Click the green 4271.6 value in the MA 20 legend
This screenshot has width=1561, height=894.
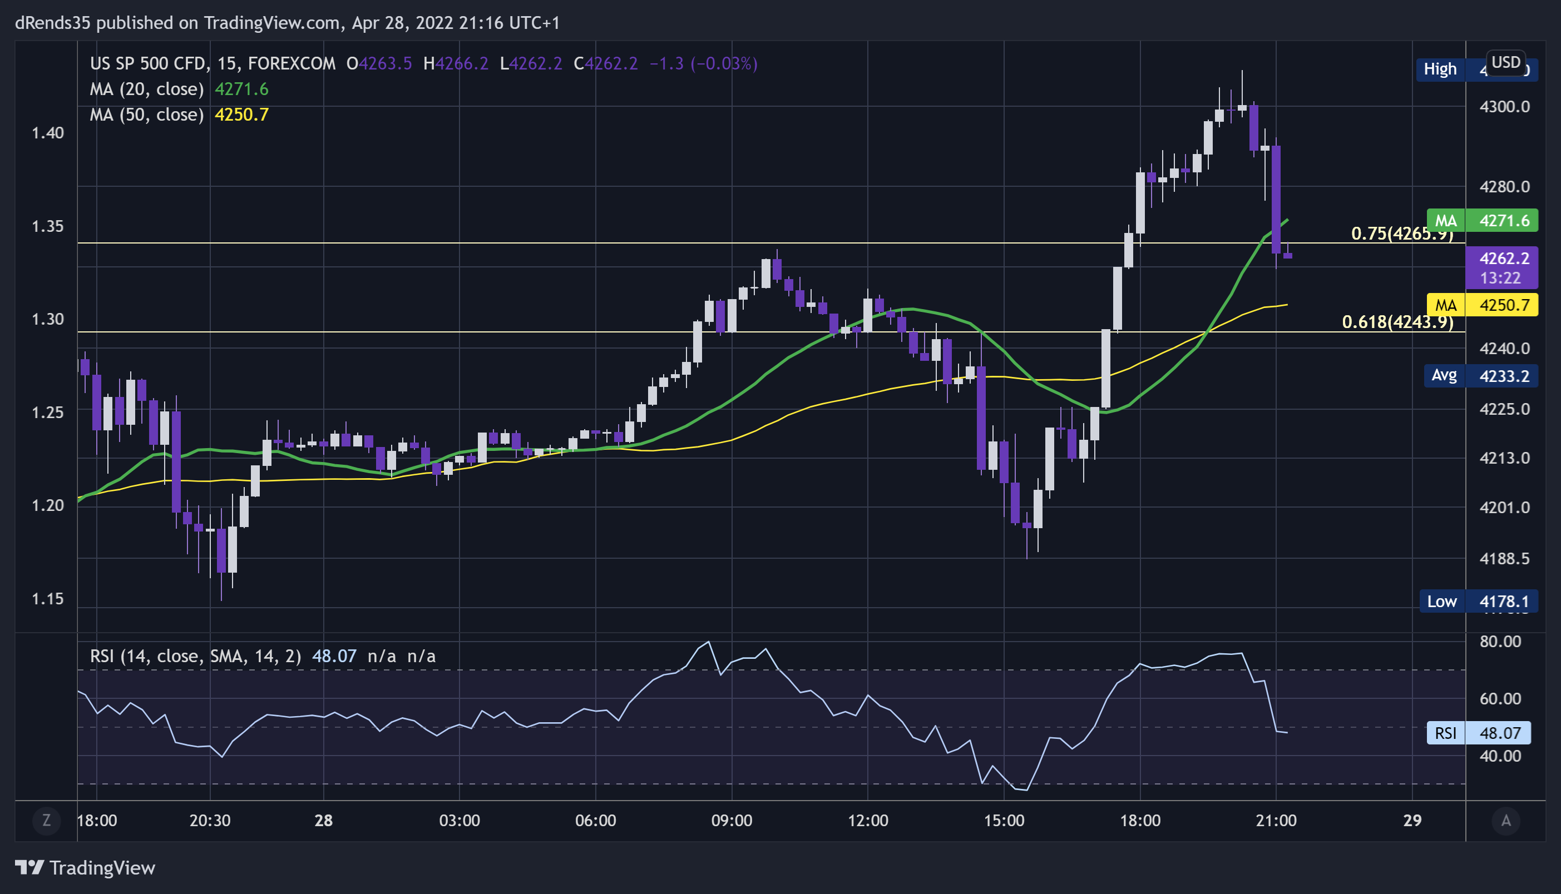point(241,89)
